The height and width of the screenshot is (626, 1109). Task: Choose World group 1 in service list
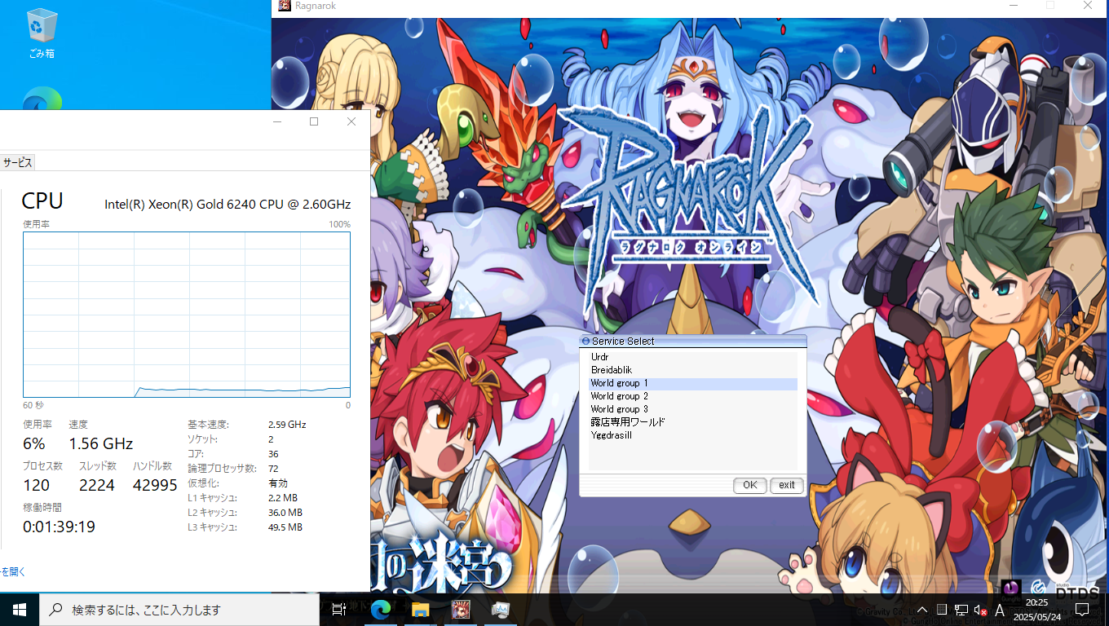(692, 383)
